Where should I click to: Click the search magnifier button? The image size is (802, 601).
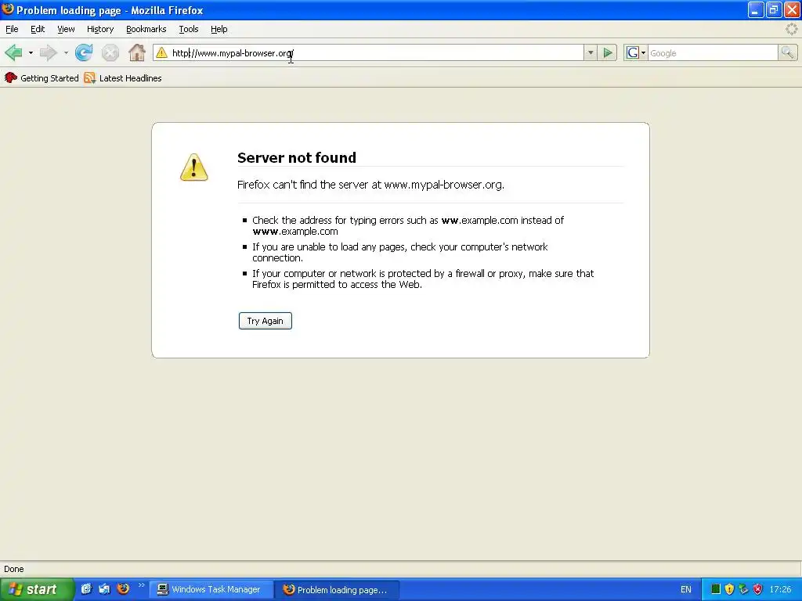pyautogui.click(x=787, y=52)
